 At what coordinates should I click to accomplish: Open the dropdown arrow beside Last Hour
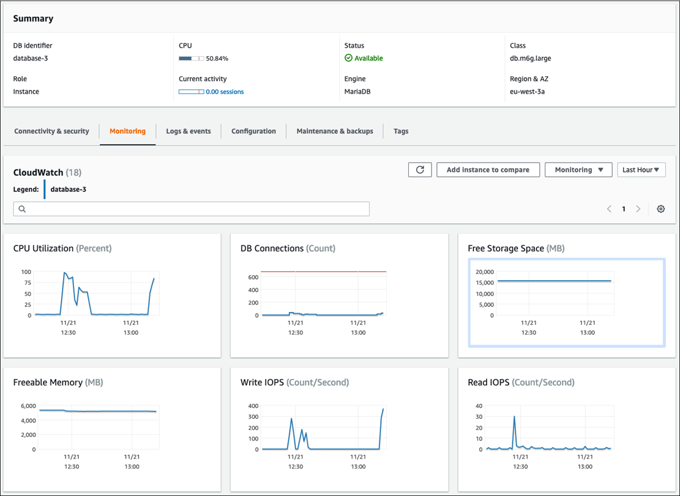tap(656, 169)
